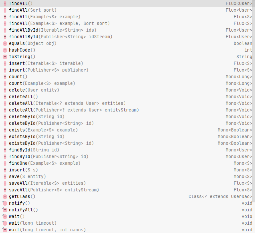This screenshot has width=255, height=233.
Task: Click the icon next to save(S entity)
Action: pos(5,176)
